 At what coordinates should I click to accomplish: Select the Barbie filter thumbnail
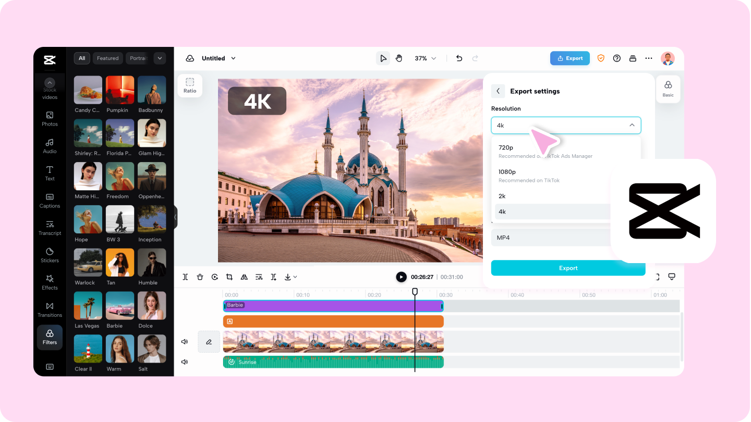pos(119,305)
